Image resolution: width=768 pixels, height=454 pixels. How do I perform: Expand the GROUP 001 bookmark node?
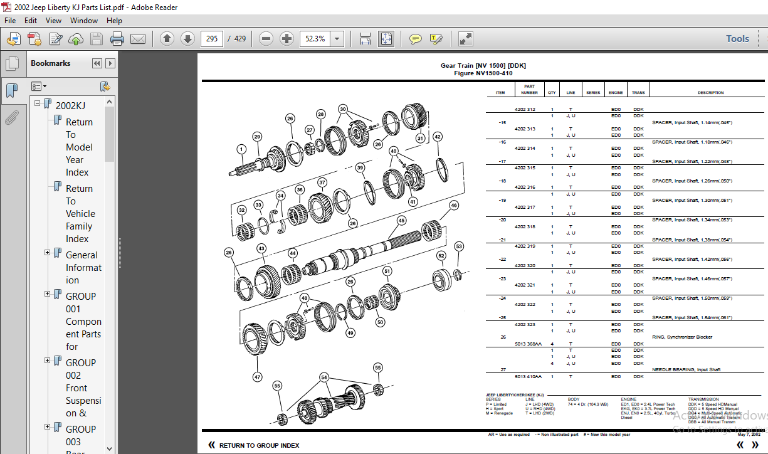point(47,293)
